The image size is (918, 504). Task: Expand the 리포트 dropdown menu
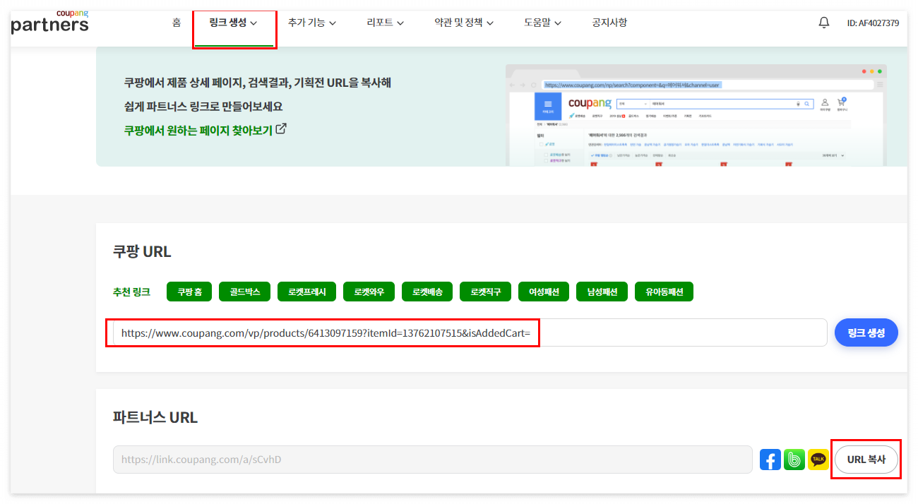coord(384,22)
